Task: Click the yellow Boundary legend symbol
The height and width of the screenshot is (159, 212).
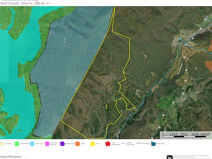Action: [x=2, y=144]
